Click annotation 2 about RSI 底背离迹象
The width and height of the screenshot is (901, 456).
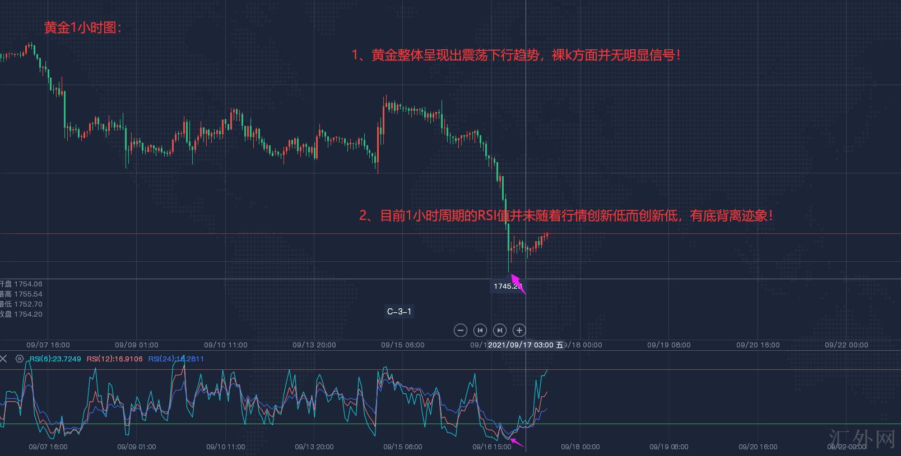coord(566,215)
